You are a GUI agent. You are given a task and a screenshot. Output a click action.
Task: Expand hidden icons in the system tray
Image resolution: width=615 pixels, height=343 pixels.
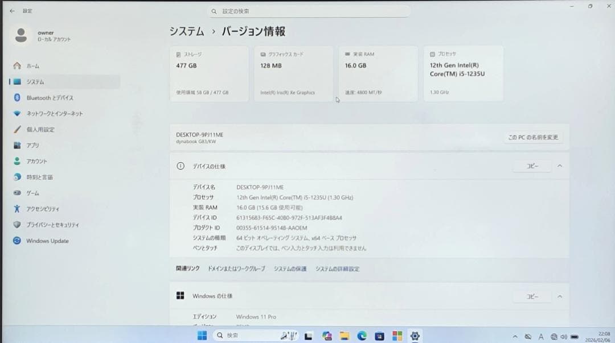pyautogui.click(x=516, y=336)
